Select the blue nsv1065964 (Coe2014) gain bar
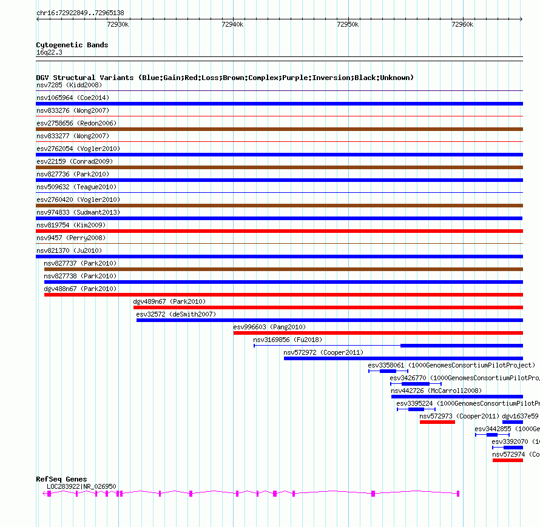Image resolution: width=540 pixels, height=527 pixels. [x=279, y=104]
